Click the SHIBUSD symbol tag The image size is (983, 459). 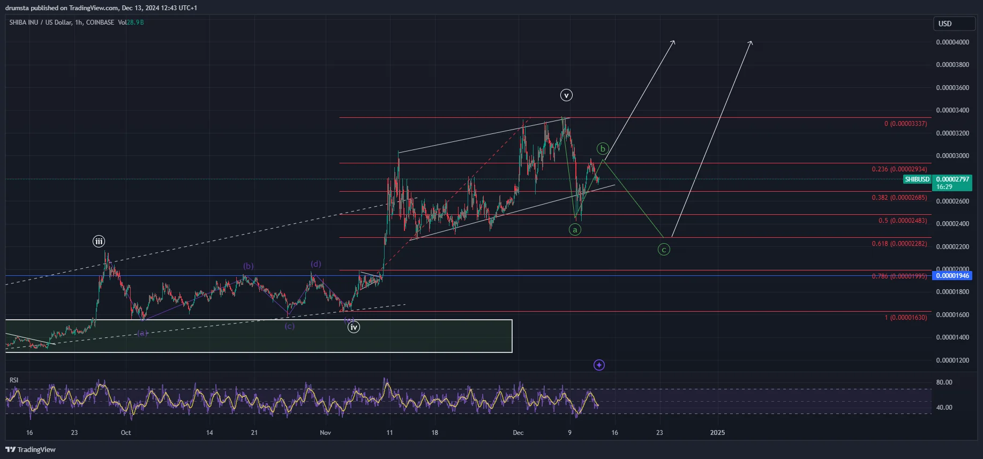917,179
